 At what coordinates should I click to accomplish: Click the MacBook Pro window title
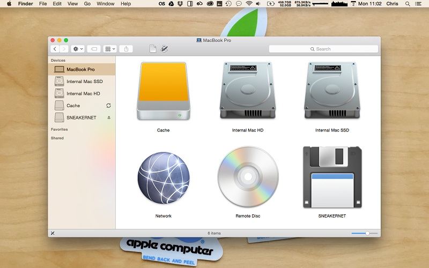point(217,40)
